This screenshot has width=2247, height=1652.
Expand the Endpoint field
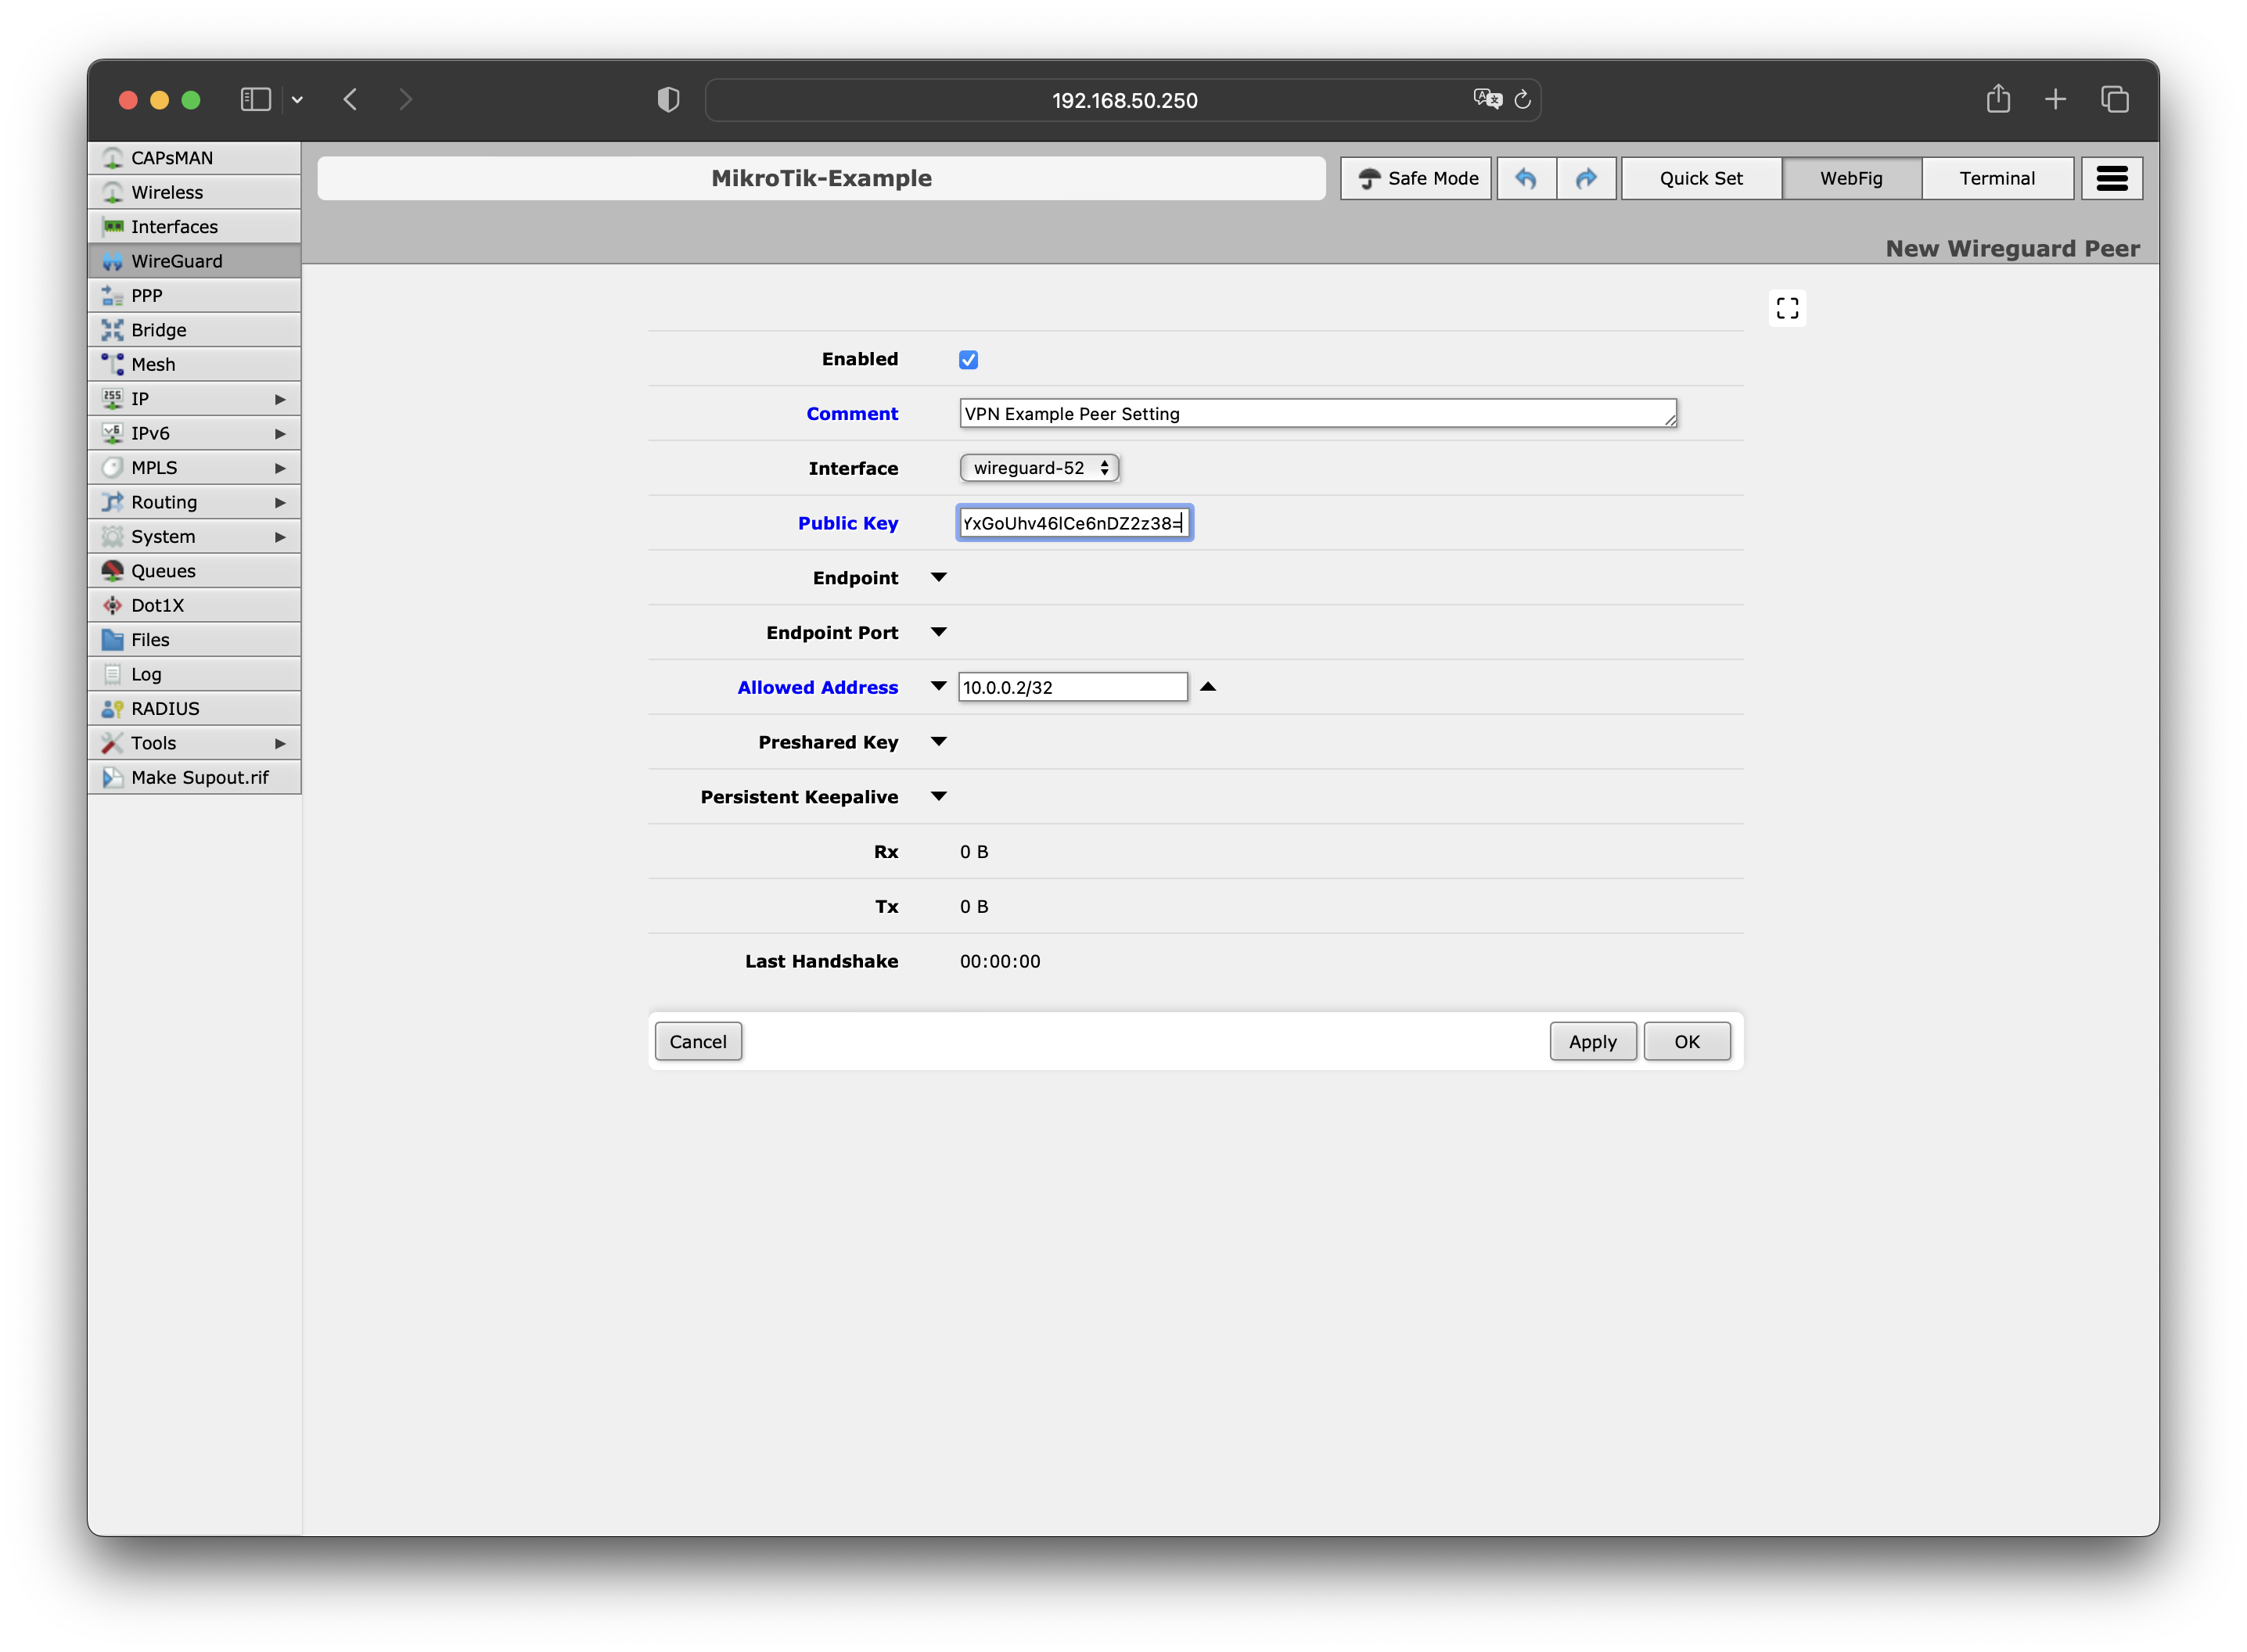938,578
